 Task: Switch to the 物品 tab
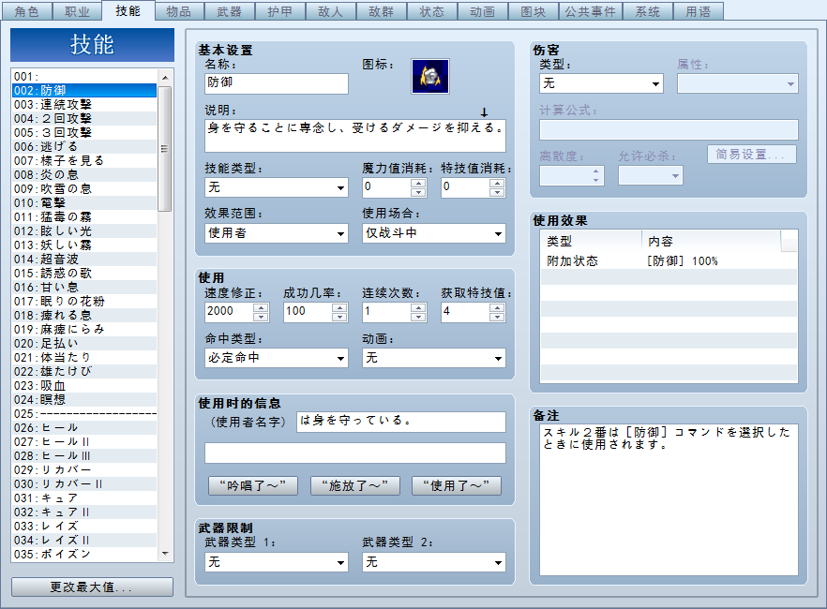click(x=178, y=11)
